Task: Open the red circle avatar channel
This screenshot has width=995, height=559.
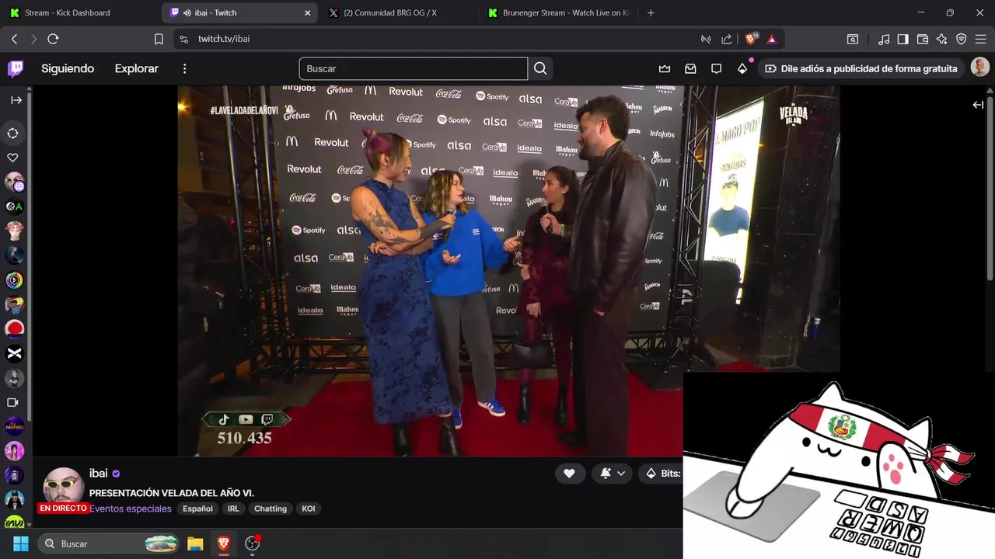Action: click(14, 328)
